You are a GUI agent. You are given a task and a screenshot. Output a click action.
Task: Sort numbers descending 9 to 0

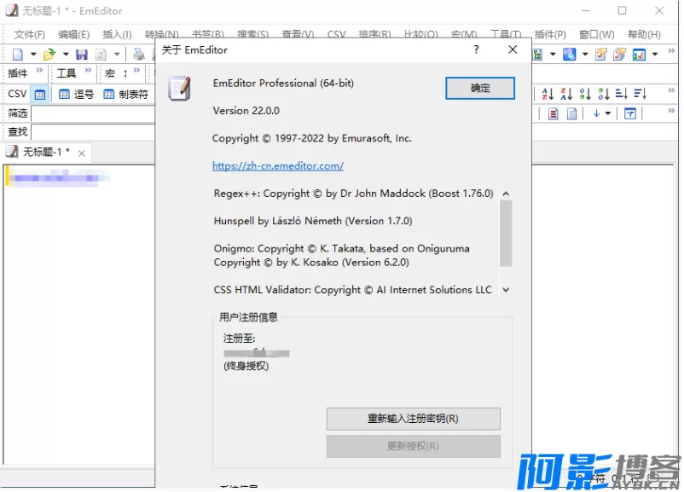click(x=603, y=94)
